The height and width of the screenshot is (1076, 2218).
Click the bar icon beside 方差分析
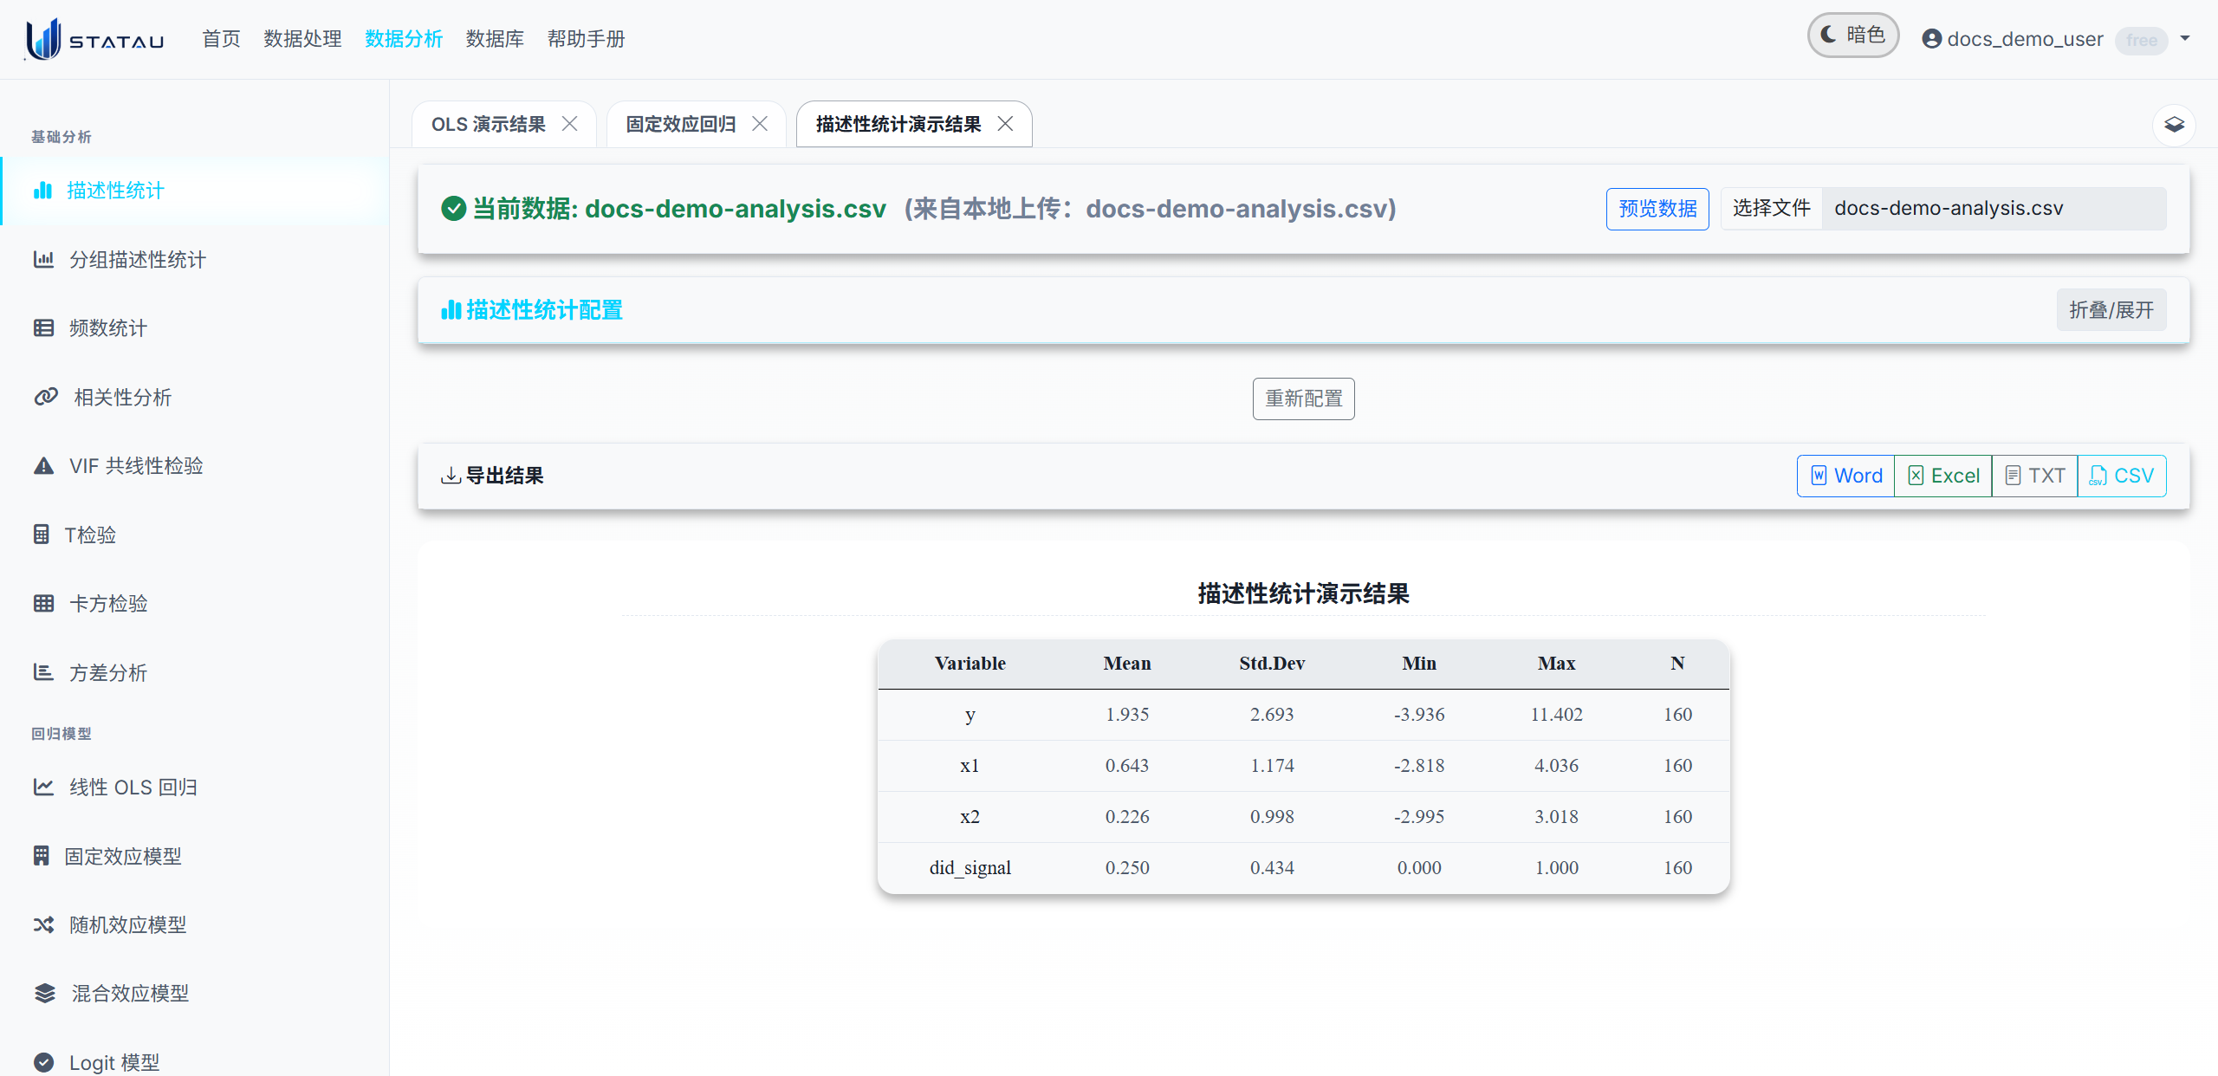tap(43, 672)
